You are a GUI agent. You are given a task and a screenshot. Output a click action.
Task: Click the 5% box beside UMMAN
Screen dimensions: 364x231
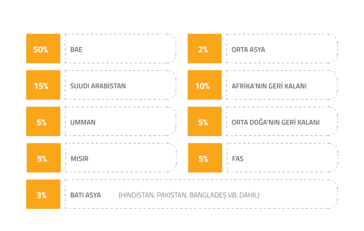point(43,122)
